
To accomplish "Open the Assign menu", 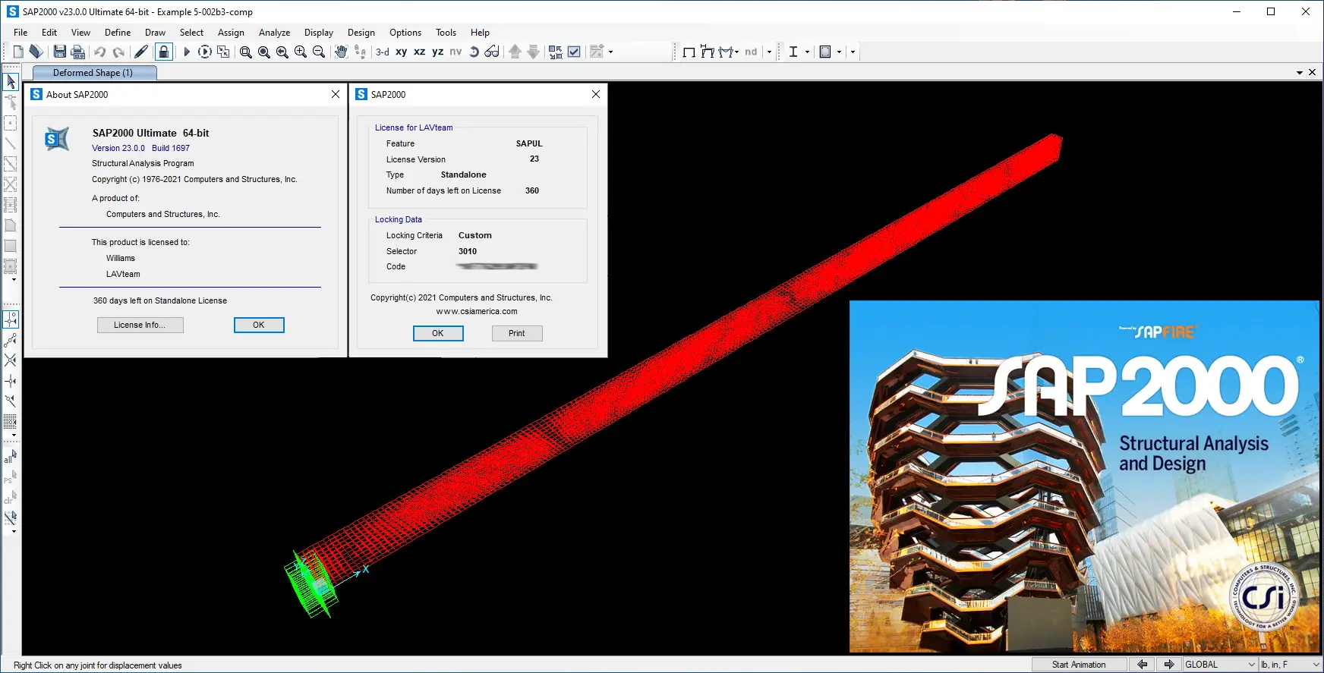I will [231, 33].
